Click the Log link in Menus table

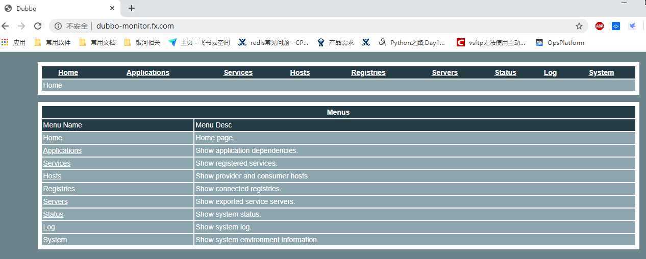click(x=49, y=227)
